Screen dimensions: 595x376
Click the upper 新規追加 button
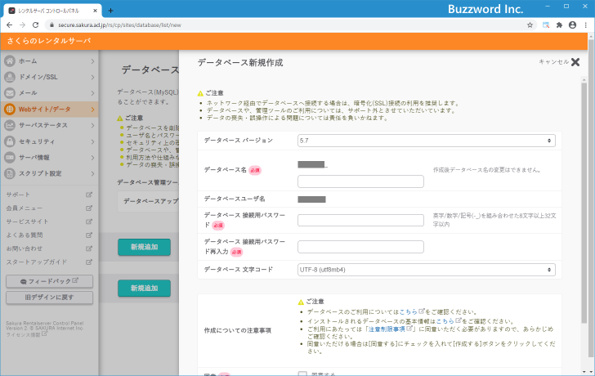[144, 247]
